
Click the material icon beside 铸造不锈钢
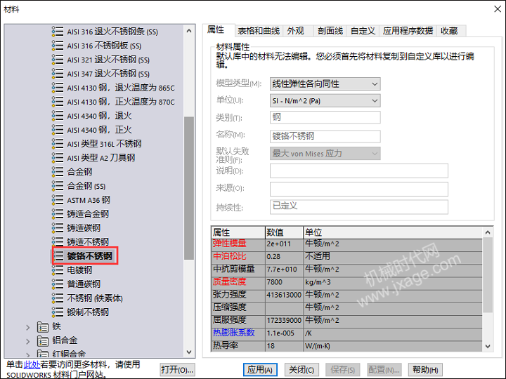coord(58,241)
